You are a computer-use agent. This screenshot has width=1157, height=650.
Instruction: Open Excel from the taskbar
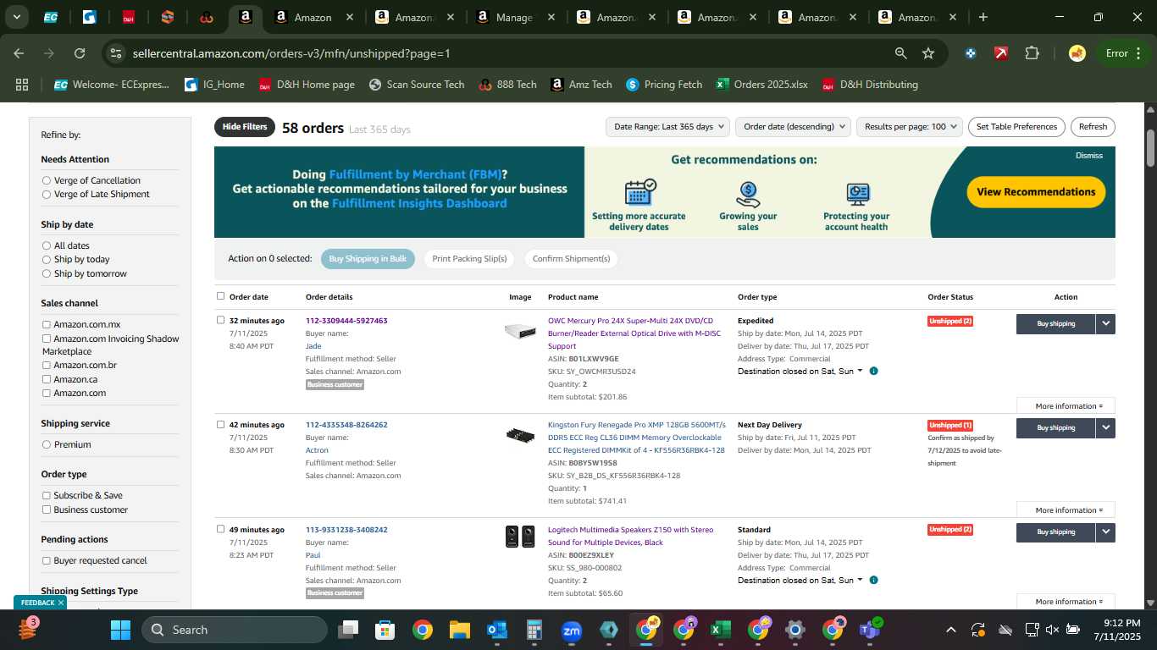point(720,630)
